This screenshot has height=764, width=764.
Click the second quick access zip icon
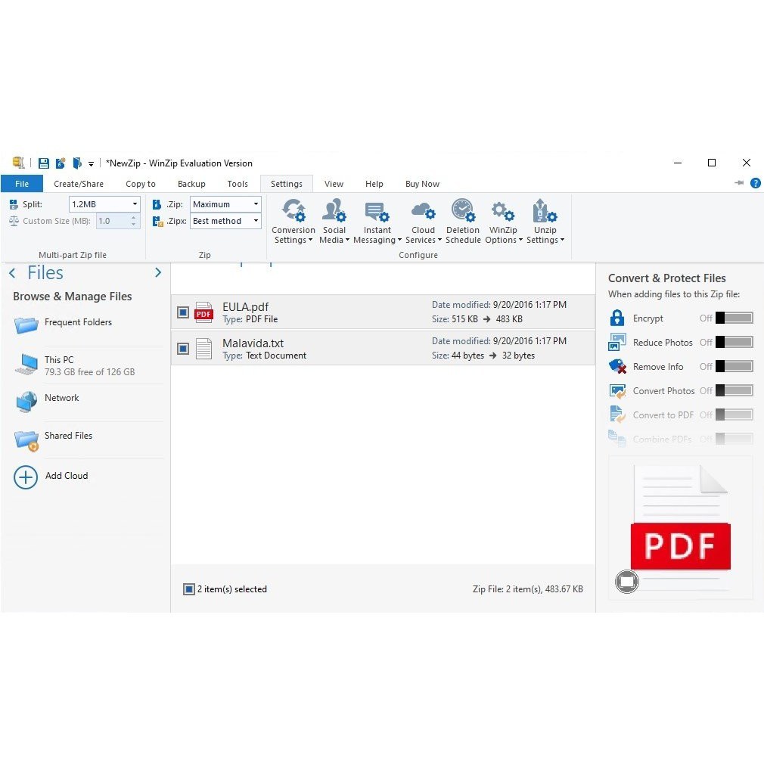click(61, 163)
